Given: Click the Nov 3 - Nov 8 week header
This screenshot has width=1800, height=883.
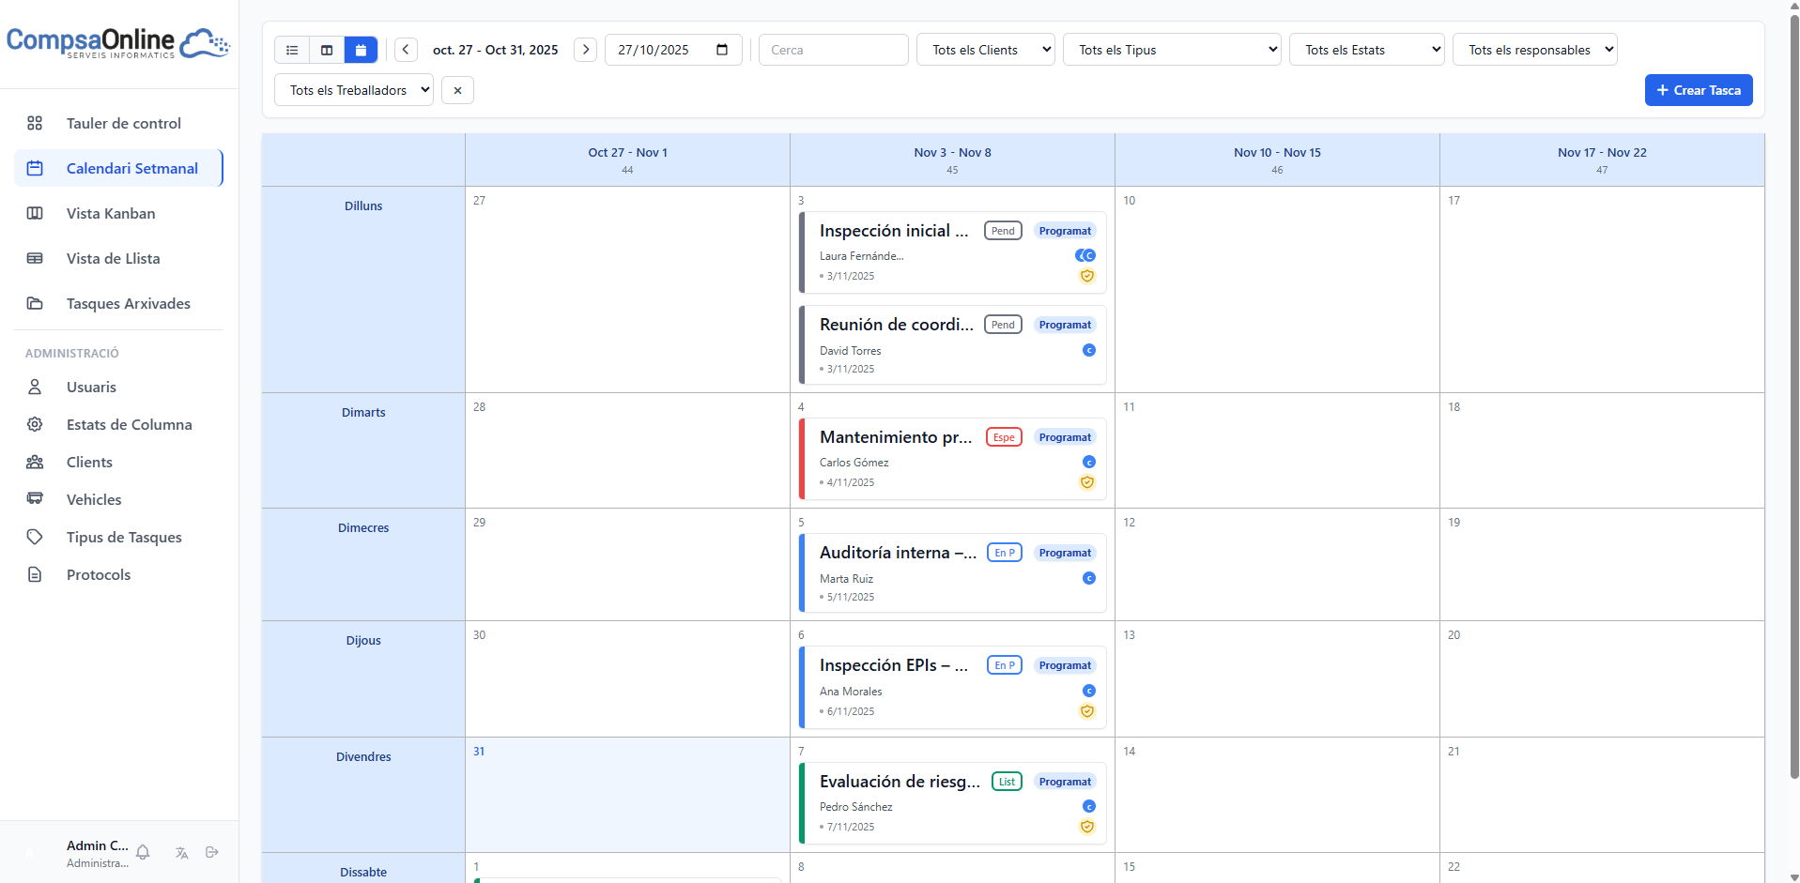Looking at the screenshot, I should pyautogui.click(x=952, y=160).
